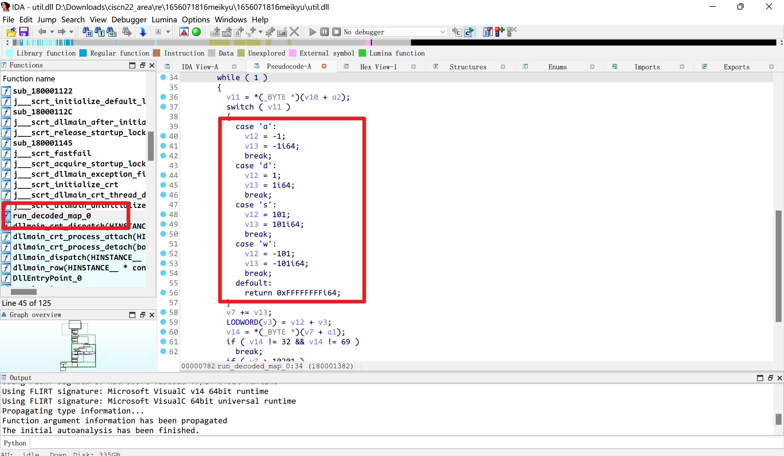Open the No debugger selection combo box
The image size is (784, 456).
point(395,32)
